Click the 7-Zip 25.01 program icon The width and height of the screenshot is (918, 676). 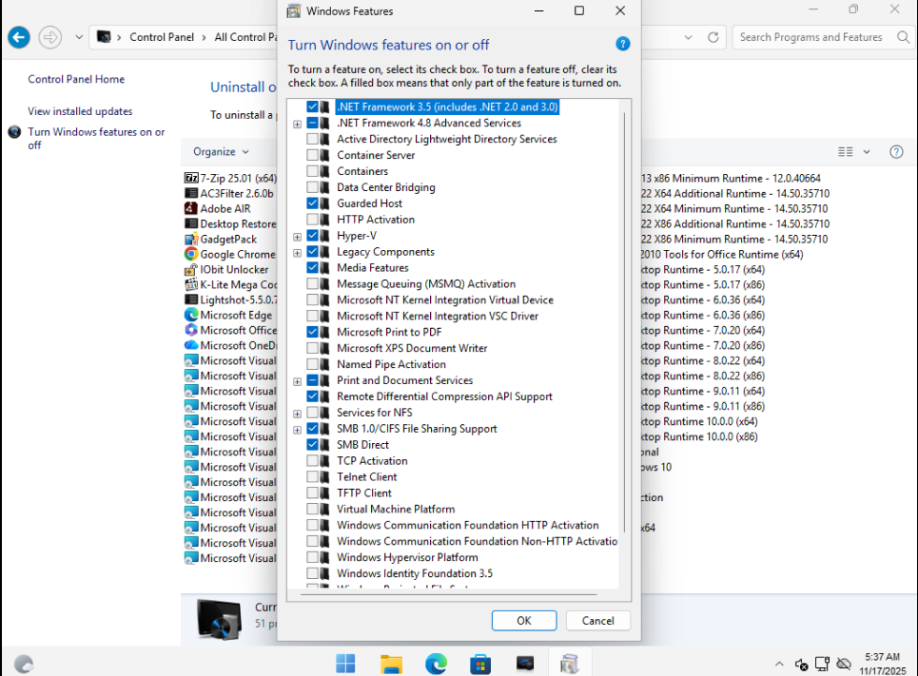coord(191,179)
